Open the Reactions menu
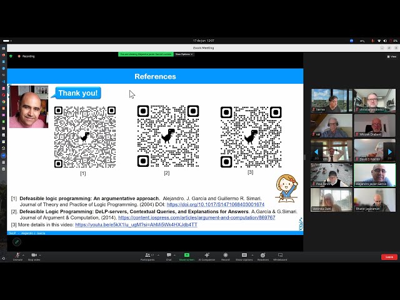The image size is (400, 300). click(263, 256)
